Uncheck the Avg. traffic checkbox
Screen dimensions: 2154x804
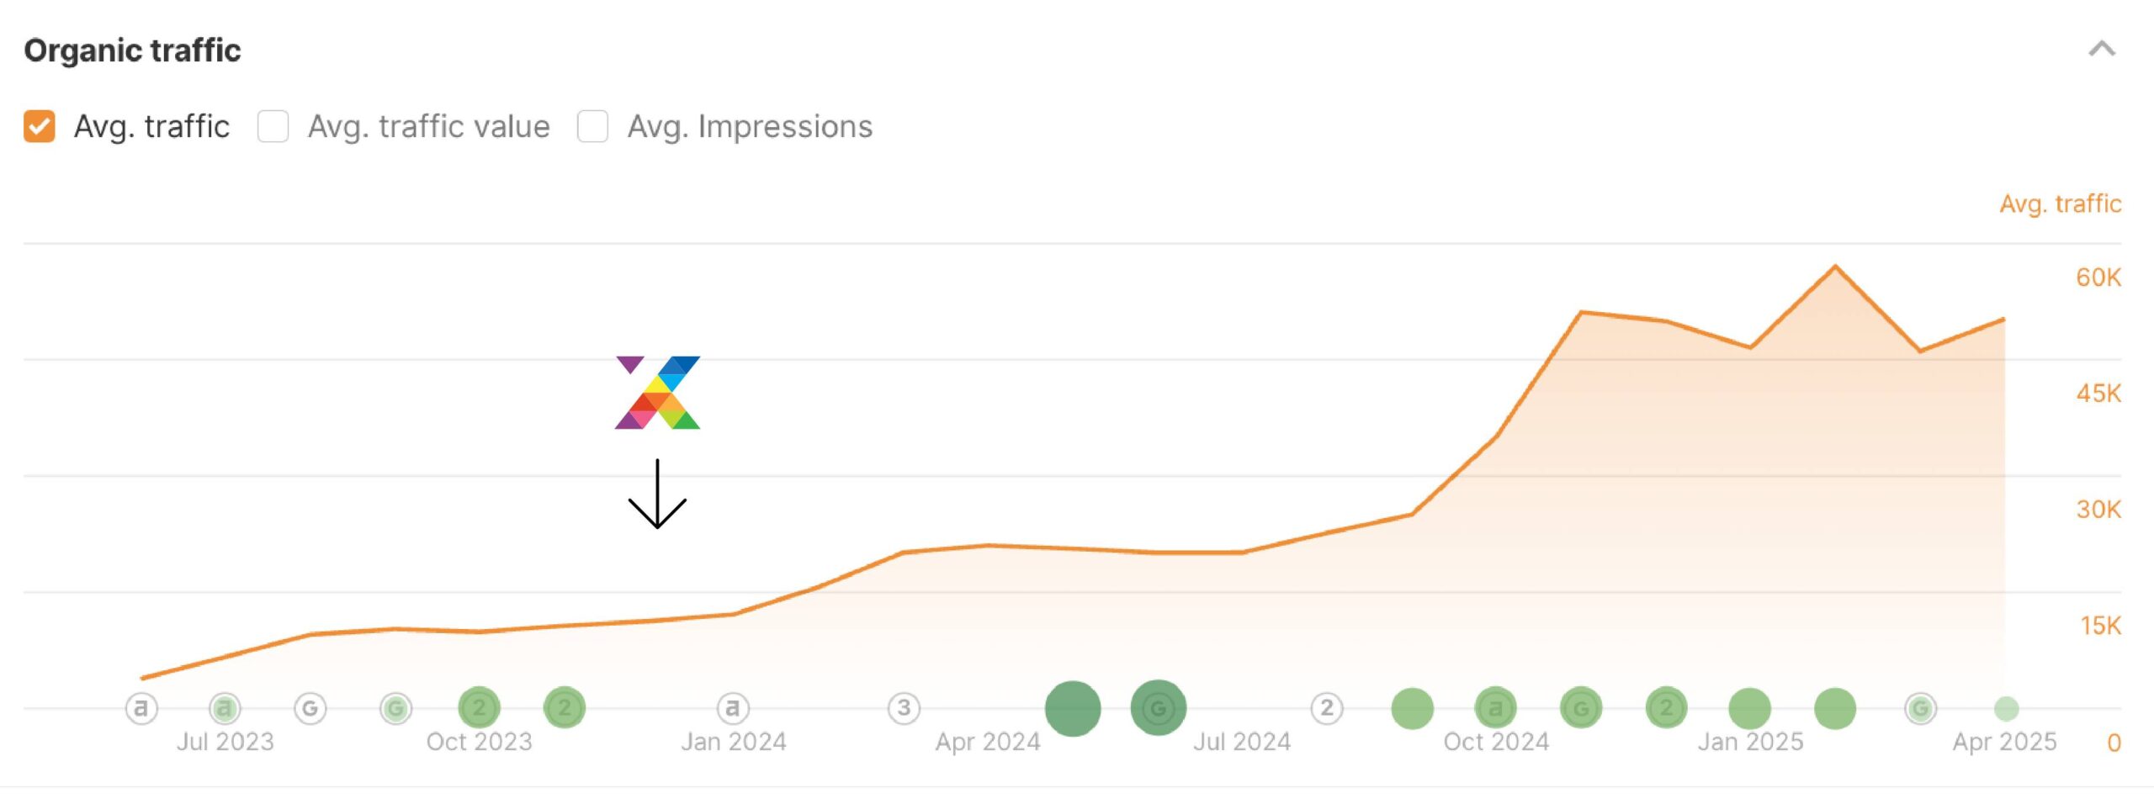pos(40,126)
